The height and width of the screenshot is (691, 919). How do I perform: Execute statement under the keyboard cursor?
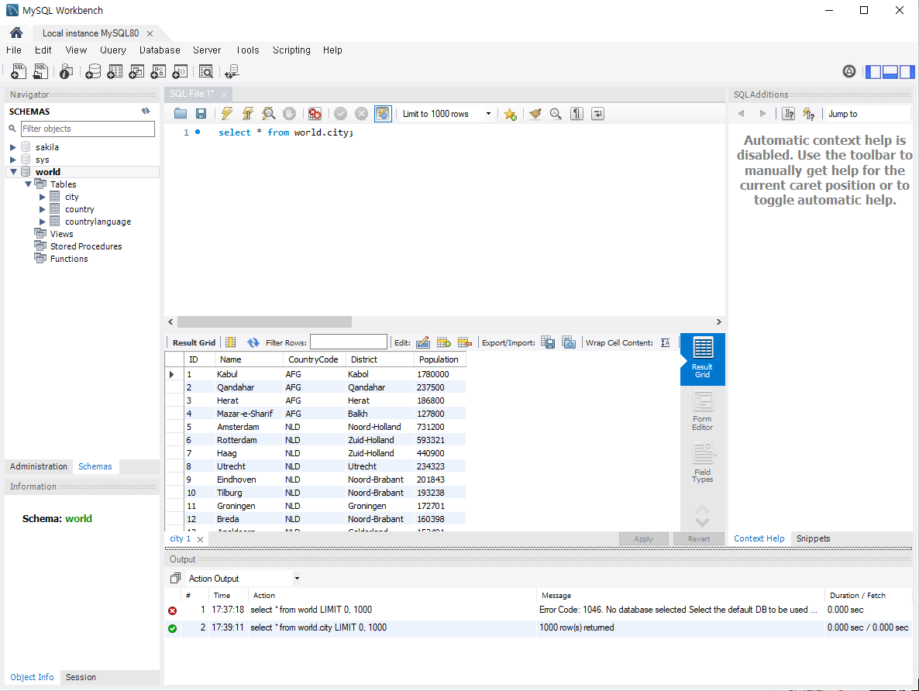247,114
